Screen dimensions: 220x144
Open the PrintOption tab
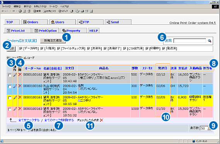pos(46,30)
